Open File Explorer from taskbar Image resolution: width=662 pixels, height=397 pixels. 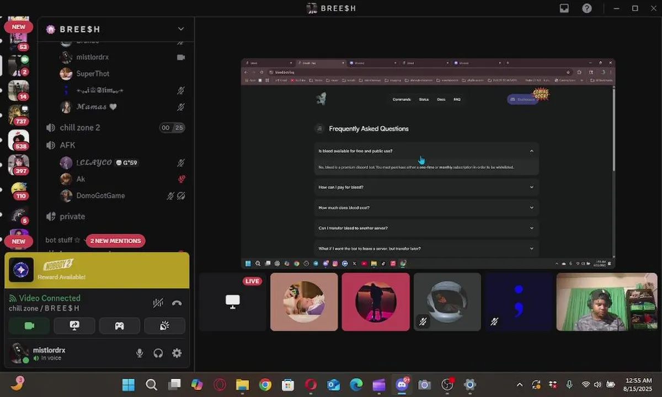(243, 384)
